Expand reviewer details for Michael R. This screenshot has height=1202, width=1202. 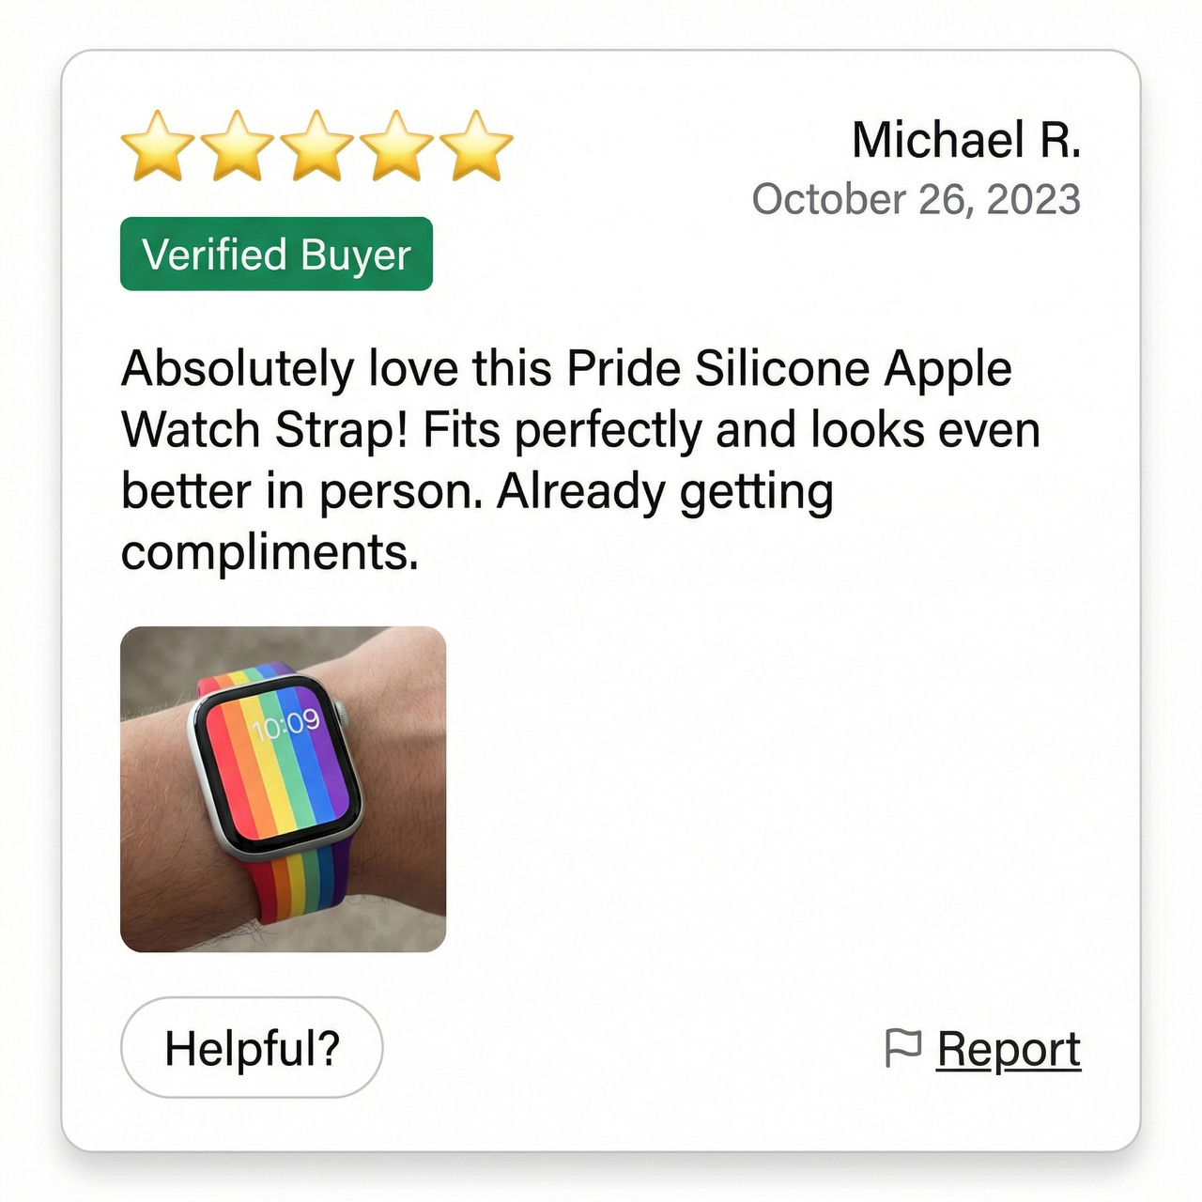coord(967,141)
